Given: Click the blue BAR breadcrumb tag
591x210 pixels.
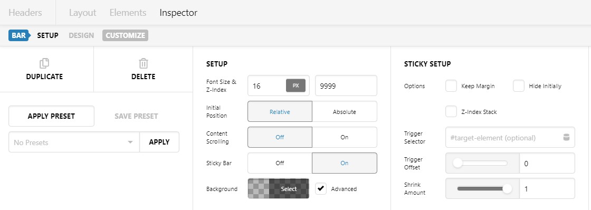Looking at the screenshot, I should point(19,35).
